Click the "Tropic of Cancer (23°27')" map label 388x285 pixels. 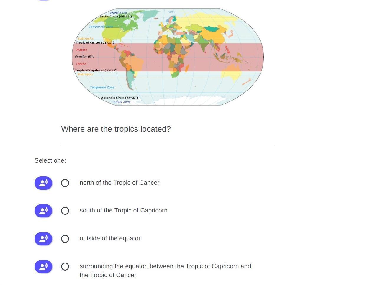[95, 42]
